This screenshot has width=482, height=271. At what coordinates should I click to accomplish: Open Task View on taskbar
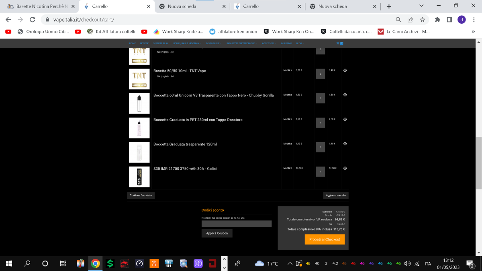(63, 264)
